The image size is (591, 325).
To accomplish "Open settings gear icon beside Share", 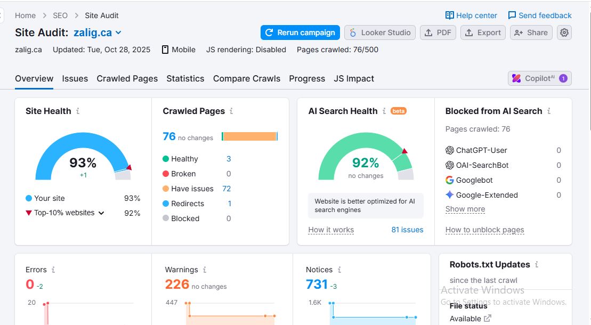I will point(564,32).
